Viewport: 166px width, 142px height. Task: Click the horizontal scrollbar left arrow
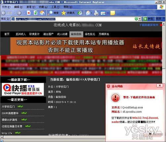point(2,137)
